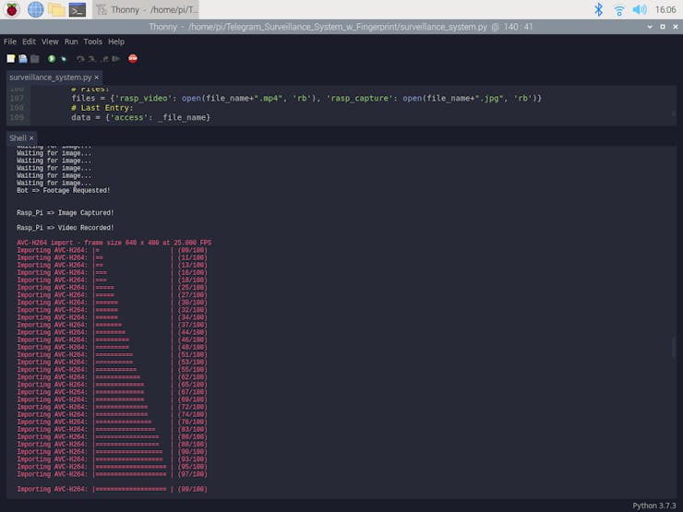The width and height of the screenshot is (683, 512).
Task: Open the Raspberry Pi applications menu
Action: tap(12, 9)
